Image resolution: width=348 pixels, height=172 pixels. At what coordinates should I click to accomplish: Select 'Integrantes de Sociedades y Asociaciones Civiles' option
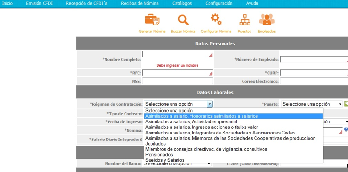click(x=233, y=133)
